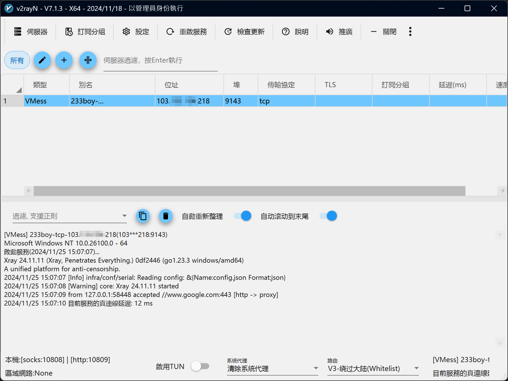Open the 設定 settings menu
Screen dimensions: 508x381
(136, 32)
